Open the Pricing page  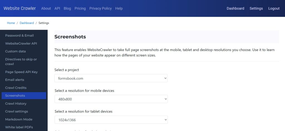pos(80,8)
